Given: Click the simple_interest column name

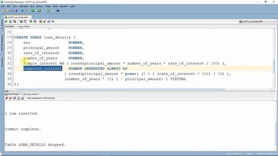Looking at the screenshot, I should (x=40, y=63).
